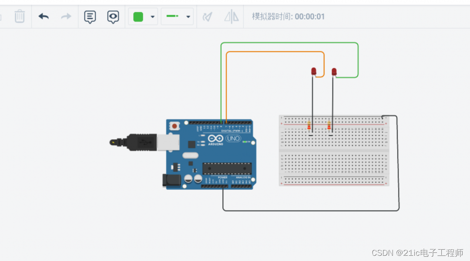
Task: Expand the green color swatch menu arrow
Action: [x=152, y=16]
